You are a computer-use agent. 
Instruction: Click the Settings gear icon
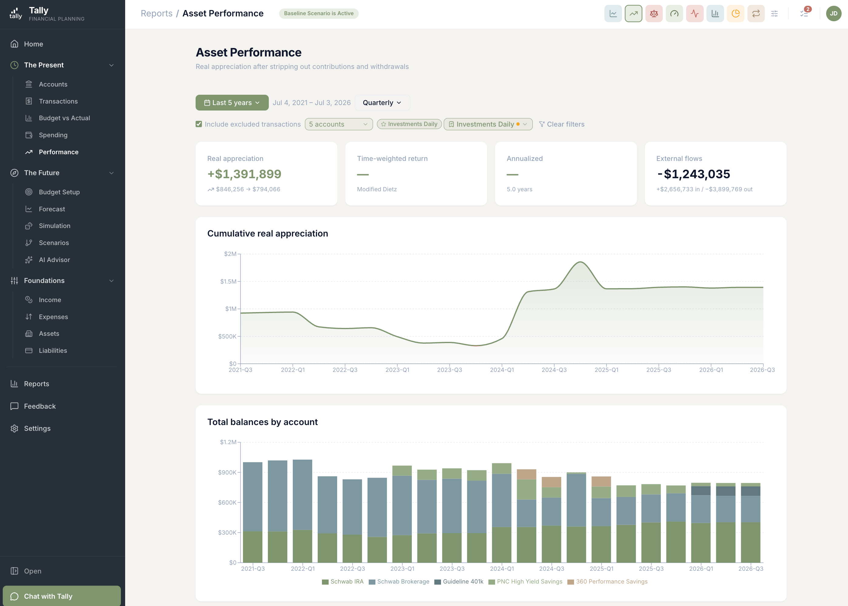coord(14,428)
